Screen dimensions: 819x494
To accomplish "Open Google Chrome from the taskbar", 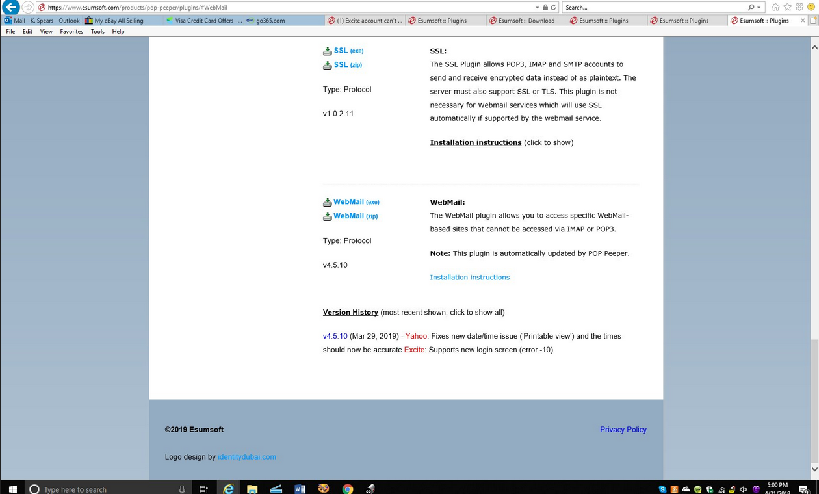I will click(348, 489).
